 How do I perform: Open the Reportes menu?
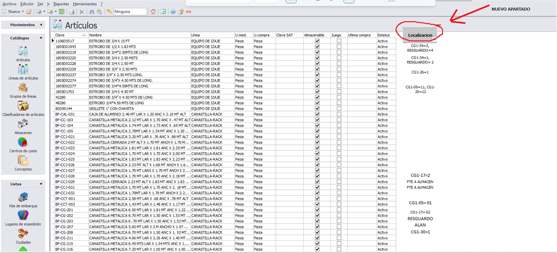(61, 4)
